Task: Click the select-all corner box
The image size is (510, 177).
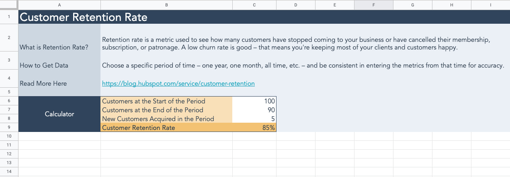Action: (x=9, y=5)
